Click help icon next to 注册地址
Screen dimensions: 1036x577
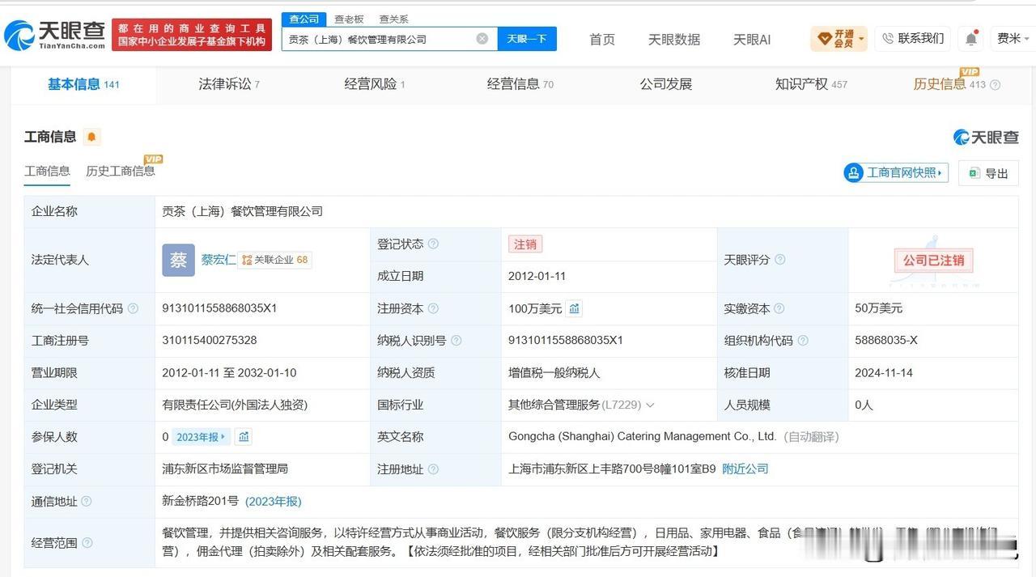pos(433,469)
